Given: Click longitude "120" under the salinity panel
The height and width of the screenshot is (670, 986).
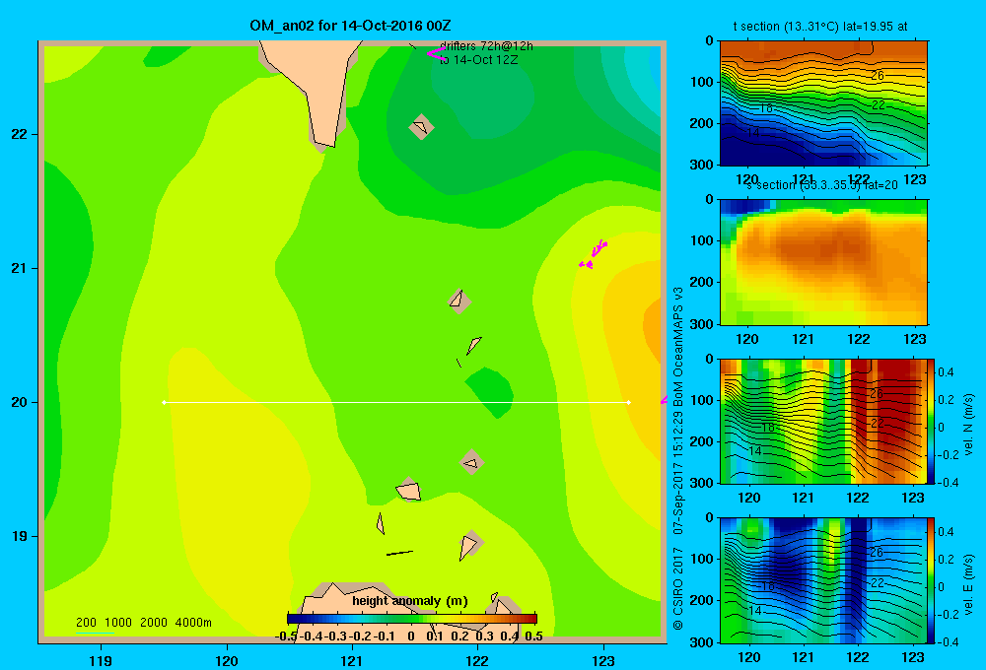Looking at the screenshot, I should pos(747,339).
